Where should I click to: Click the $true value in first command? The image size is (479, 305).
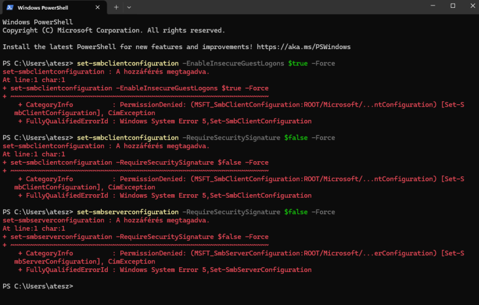298,64
